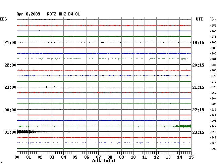Click the '06' minute axis label
218x166 pixels.
pyautogui.click(x=87, y=157)
